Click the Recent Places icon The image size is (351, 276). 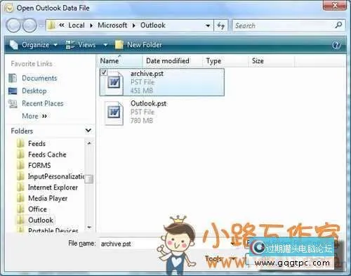pyautogui.click(x=13, y=104)
